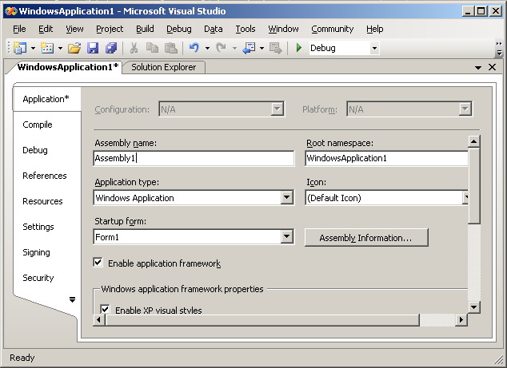Screen dimensions: 507x368
Task: Start debugging with green play icon
Action: click(299, 48)
